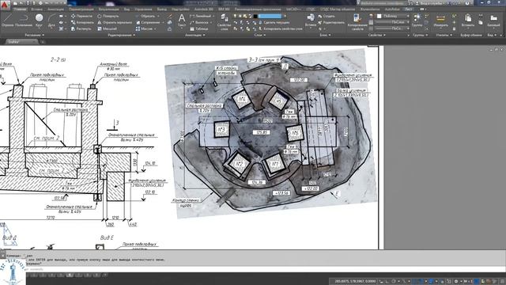The width and height of the screenshot is (506, 285).
Task: Open the Вставка ribbon tab
Action: pos(37,9)
